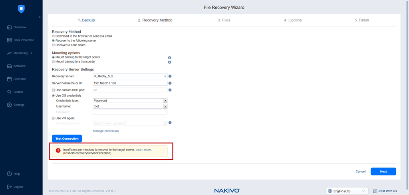
Task: Show info icon next to custom SSH port
Action: [170, 90]
